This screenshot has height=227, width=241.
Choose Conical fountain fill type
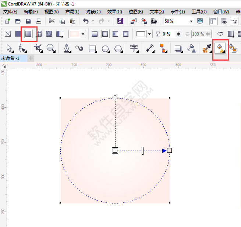coord(115,34)
